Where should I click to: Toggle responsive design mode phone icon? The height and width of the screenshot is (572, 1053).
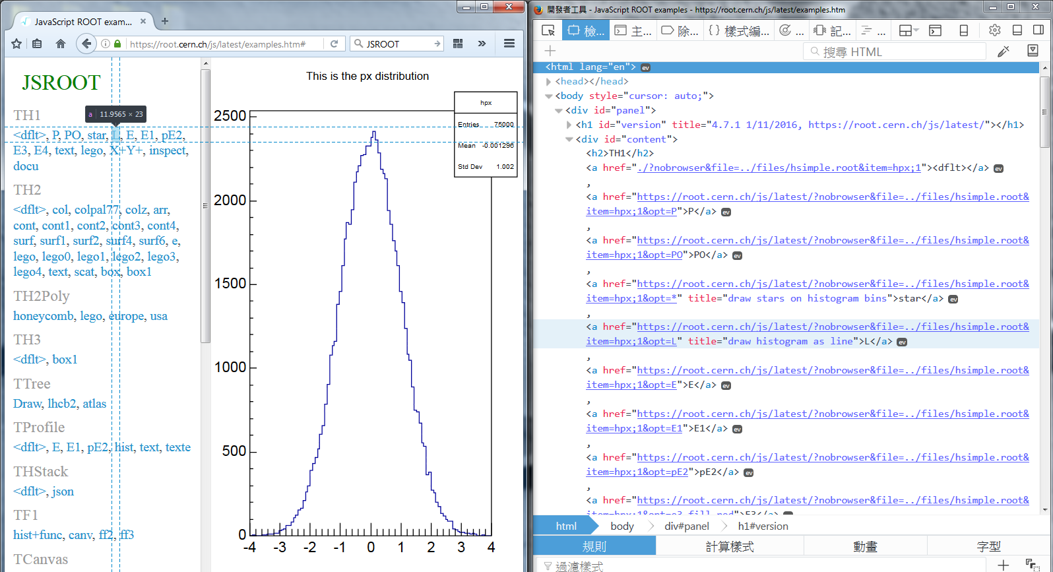[964, 30]
